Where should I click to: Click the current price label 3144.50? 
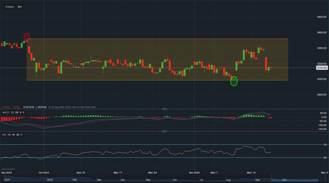(321, 68)
